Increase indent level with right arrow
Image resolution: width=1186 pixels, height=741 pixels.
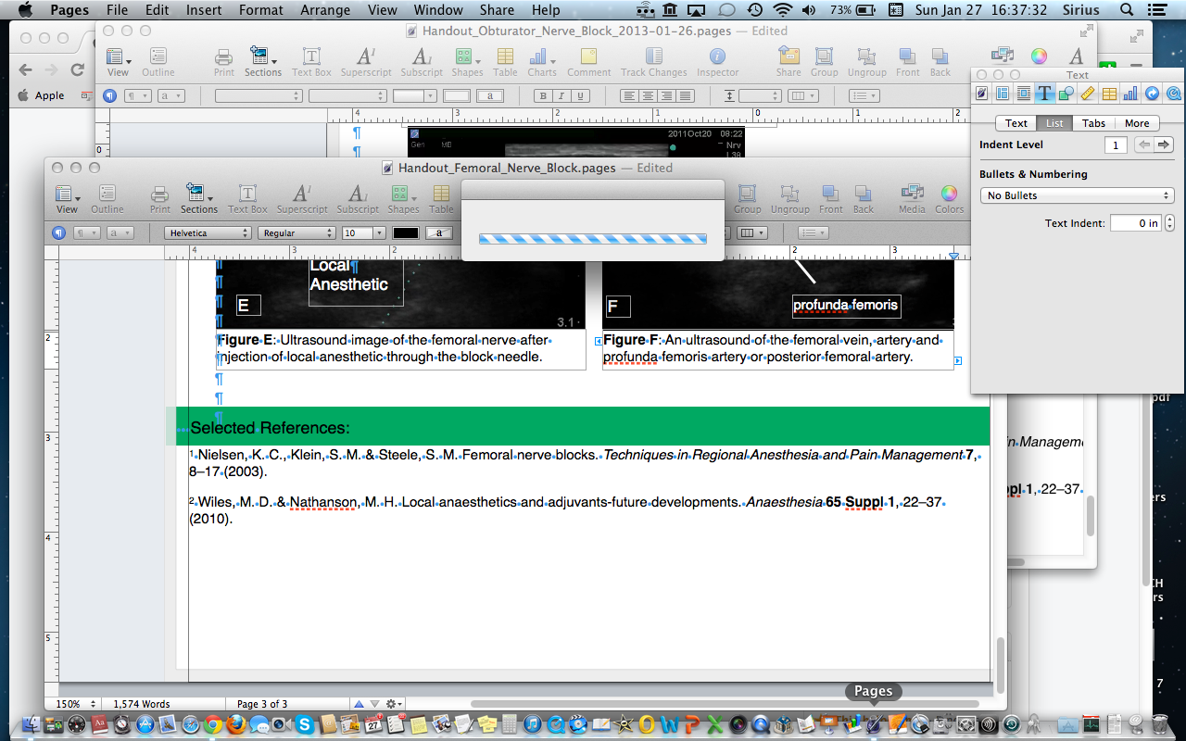coord(1164,144)
